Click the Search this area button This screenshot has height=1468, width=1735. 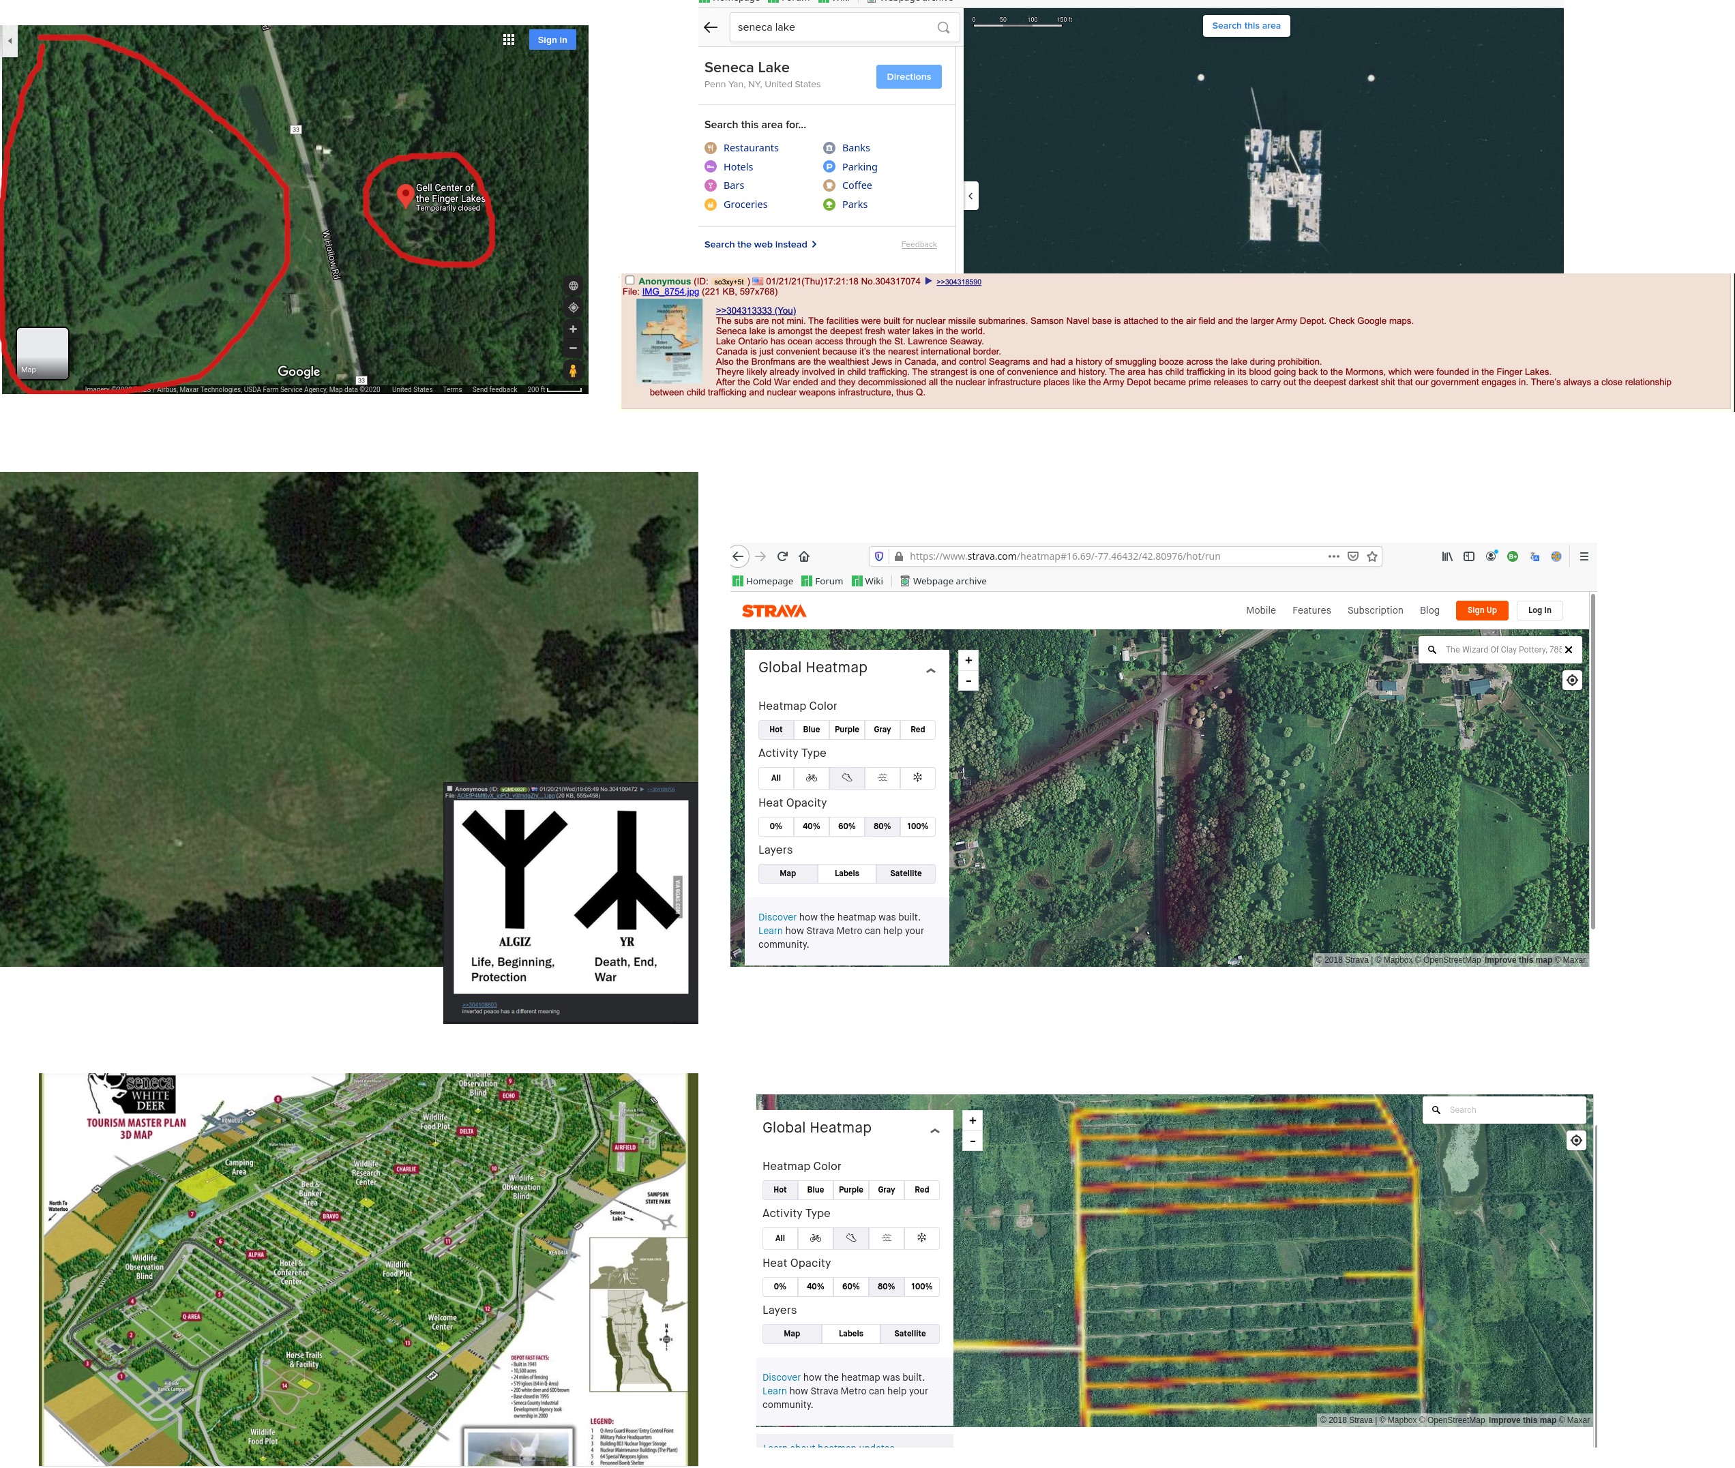point(1245,26)
